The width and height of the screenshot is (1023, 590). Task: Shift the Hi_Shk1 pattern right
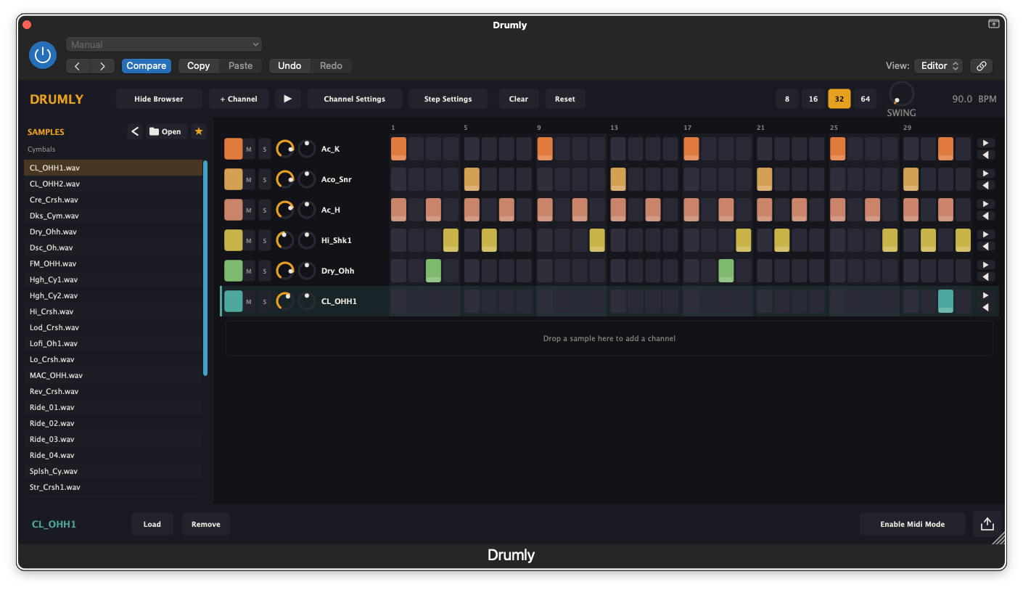tap(985, 234)
